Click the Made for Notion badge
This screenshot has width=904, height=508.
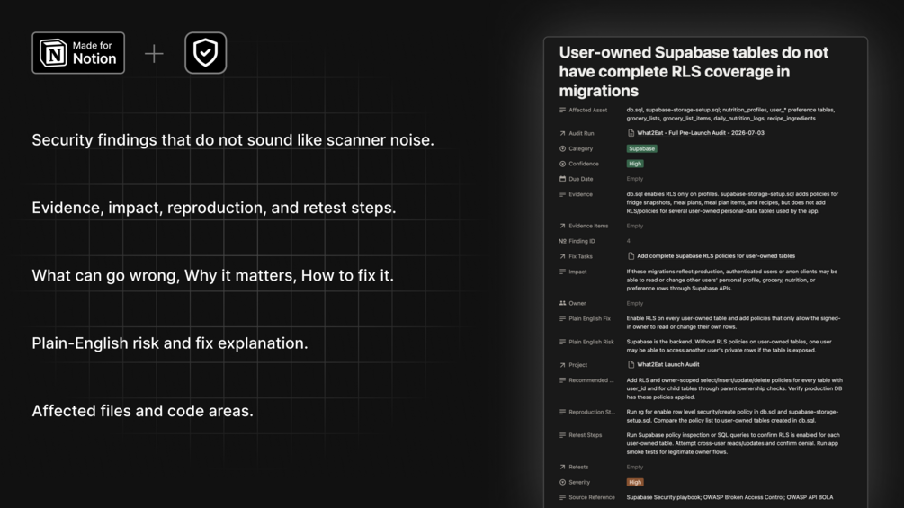(x=78, y=53)
